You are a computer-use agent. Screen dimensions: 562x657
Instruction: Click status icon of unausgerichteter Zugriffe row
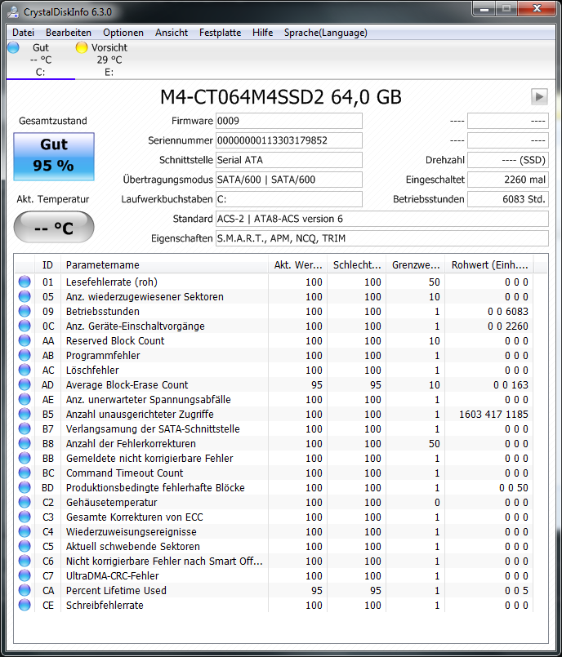(25, 414)
